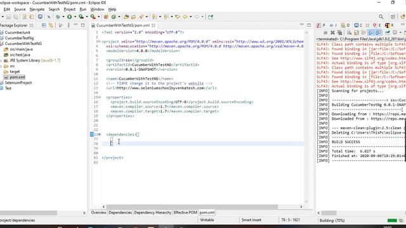The image size is (406, 228).
Task: Click the External Tools run icon
Action: (x=93, y=17)
